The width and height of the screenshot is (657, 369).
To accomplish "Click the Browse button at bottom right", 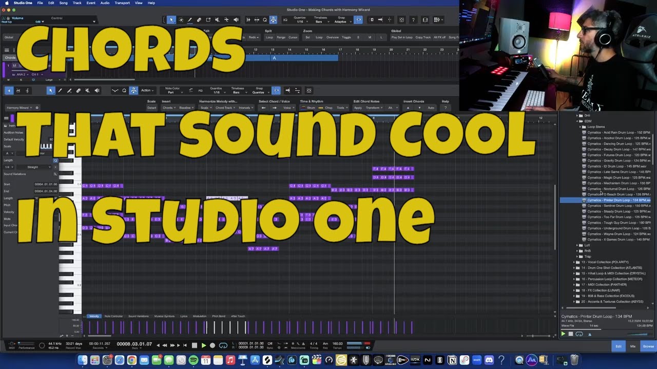I will coord(648,346).
